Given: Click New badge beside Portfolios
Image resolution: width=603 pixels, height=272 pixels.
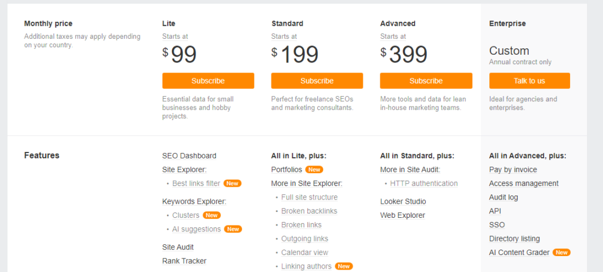Looking at the screenshot, I should [314, 170].
